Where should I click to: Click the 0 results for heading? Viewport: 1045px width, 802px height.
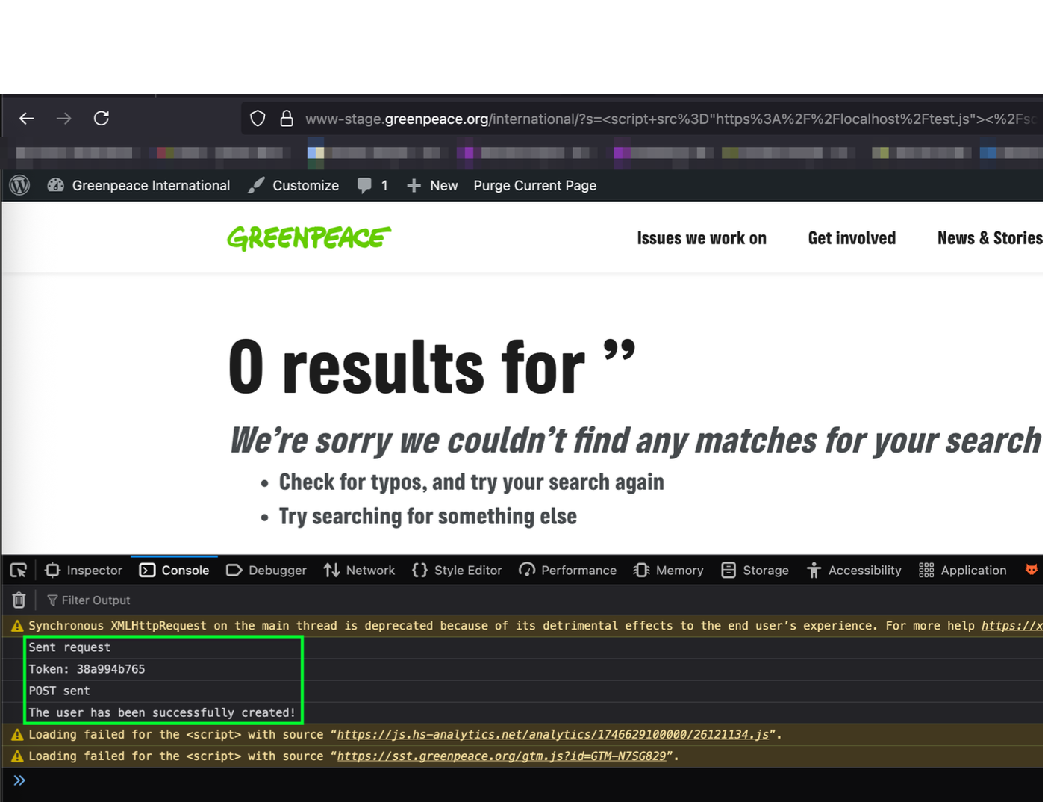[431, 367]
